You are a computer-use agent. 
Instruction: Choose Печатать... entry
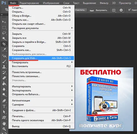coord(41,116)
